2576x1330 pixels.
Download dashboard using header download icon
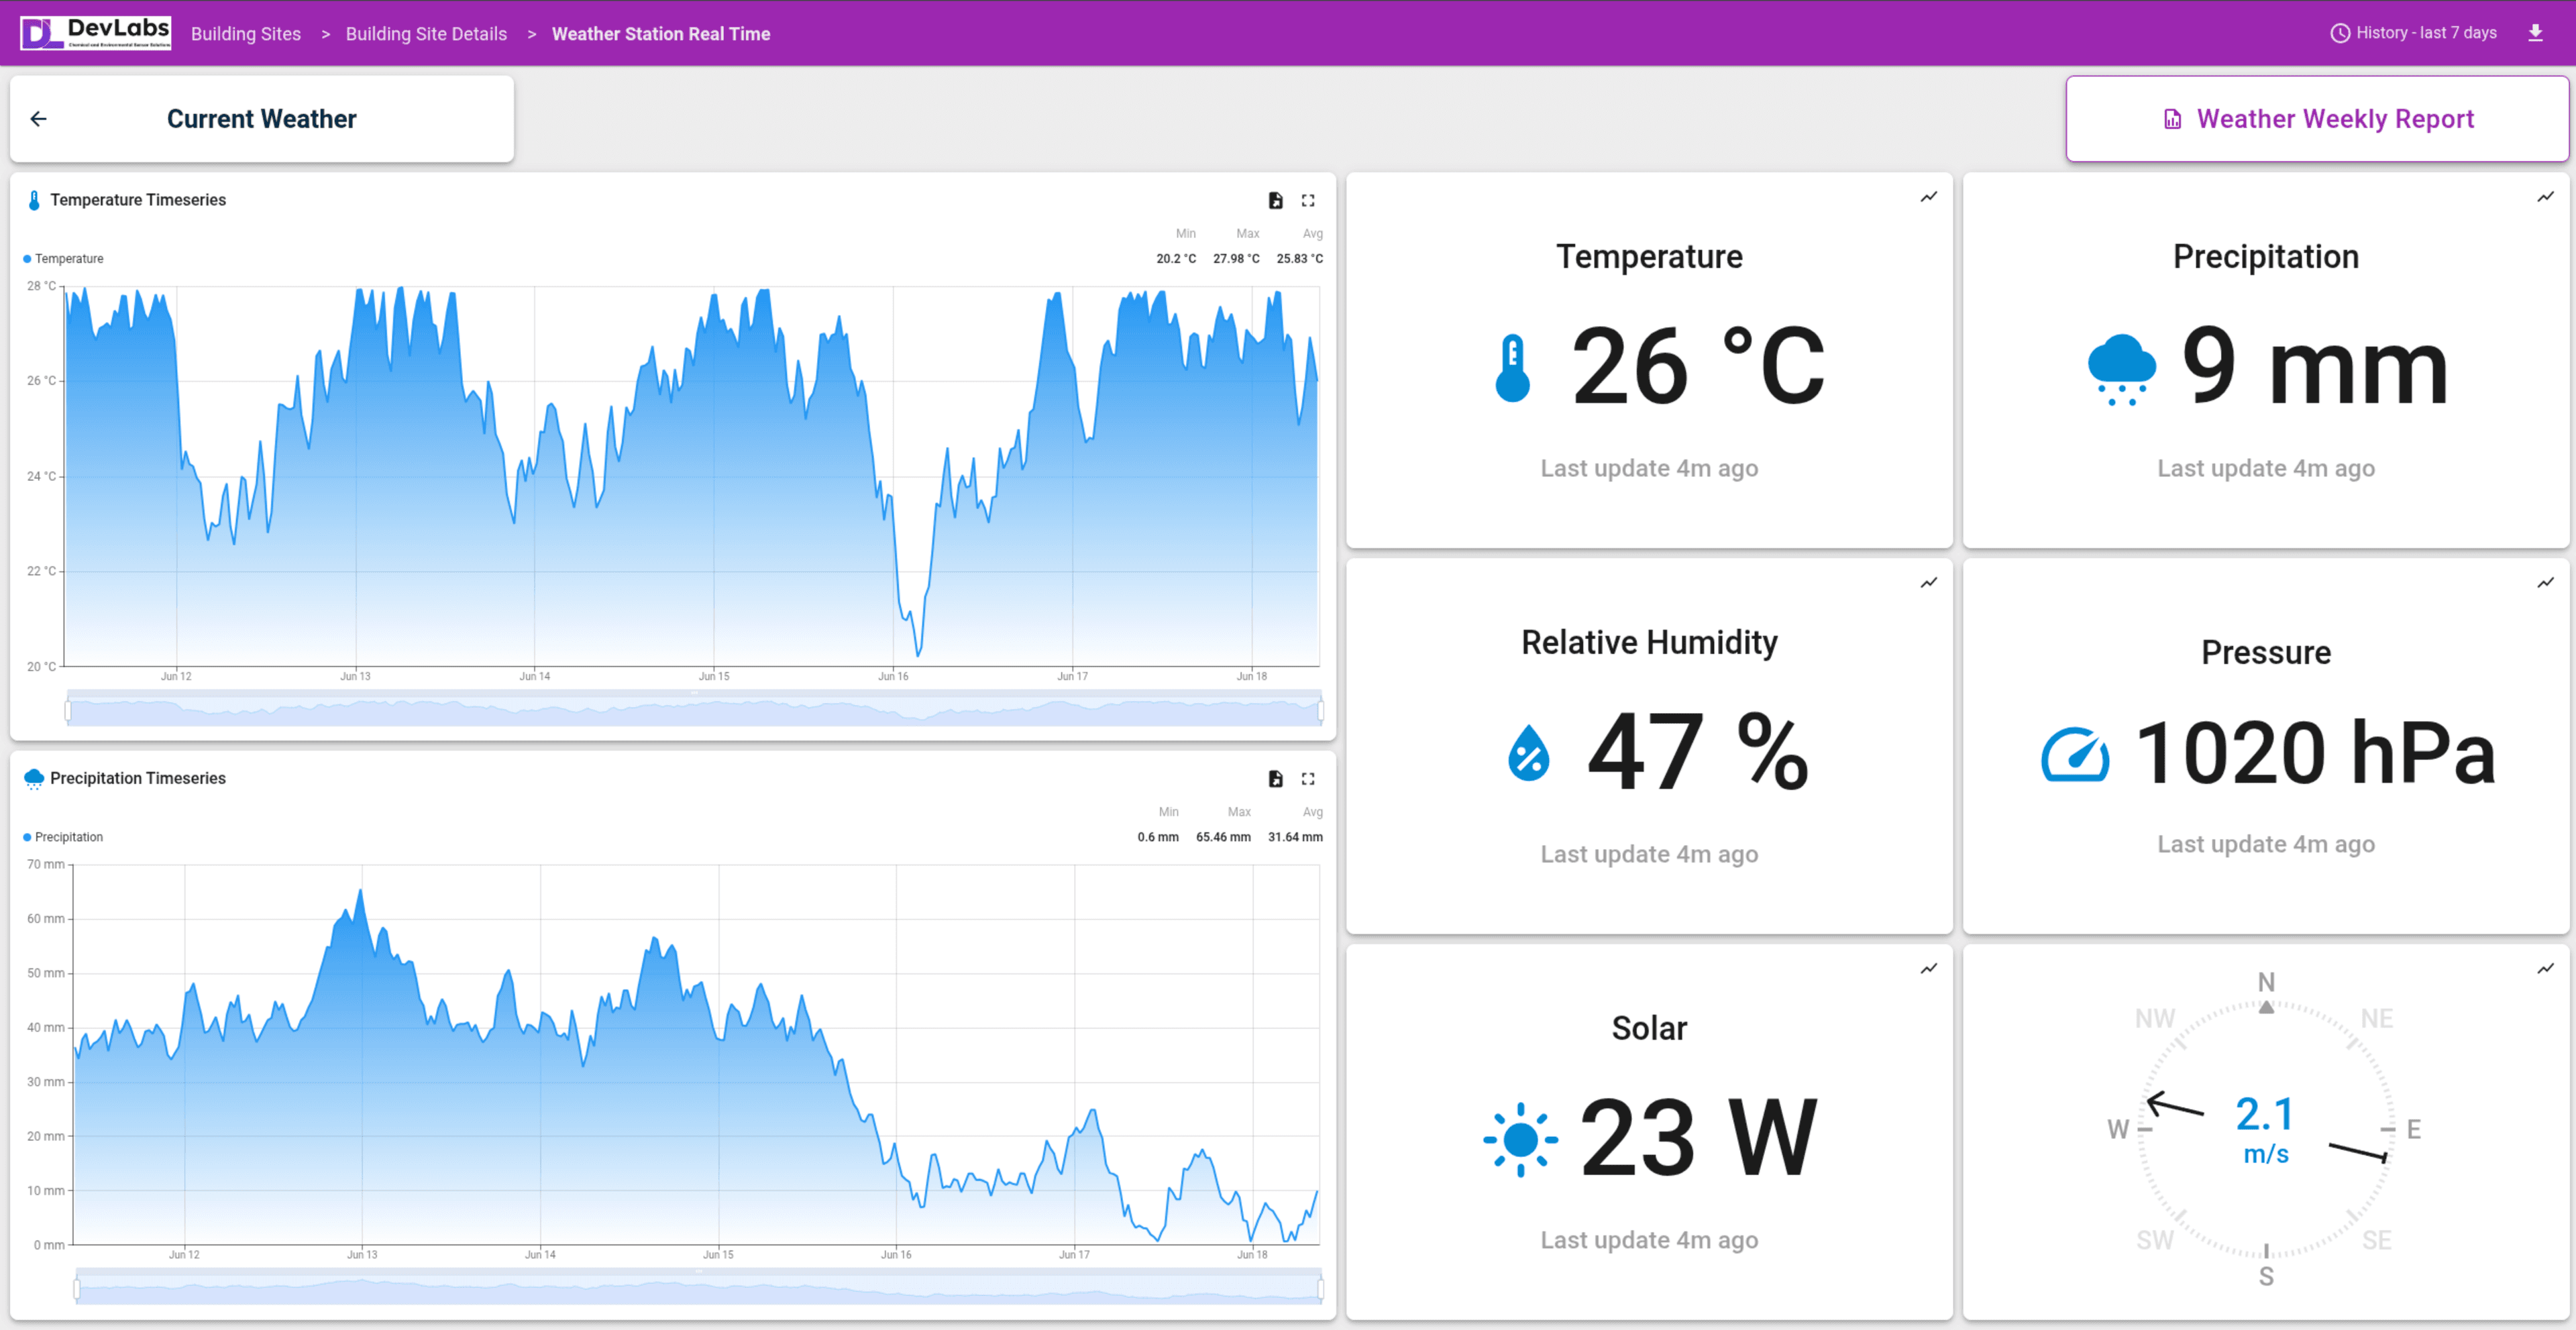coord(2535,33)
